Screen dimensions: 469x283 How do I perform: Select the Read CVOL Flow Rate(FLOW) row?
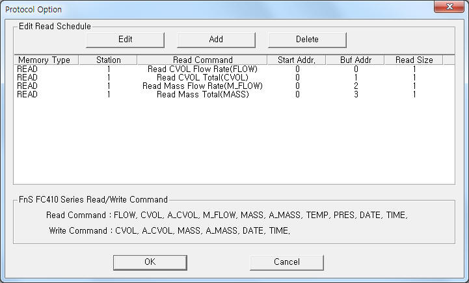tap(202, 69)
